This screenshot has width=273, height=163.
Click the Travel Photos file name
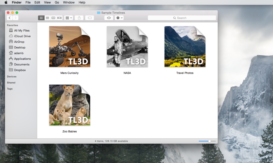185,73
